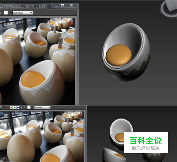Open the white color swatch in lower viewer
The width and height of the screenshot is (177, 162).
[29, 107]
